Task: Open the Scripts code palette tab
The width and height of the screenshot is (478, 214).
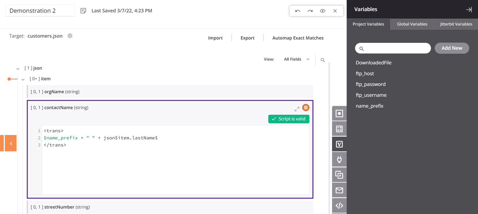Action: click(x=339, y=206)
